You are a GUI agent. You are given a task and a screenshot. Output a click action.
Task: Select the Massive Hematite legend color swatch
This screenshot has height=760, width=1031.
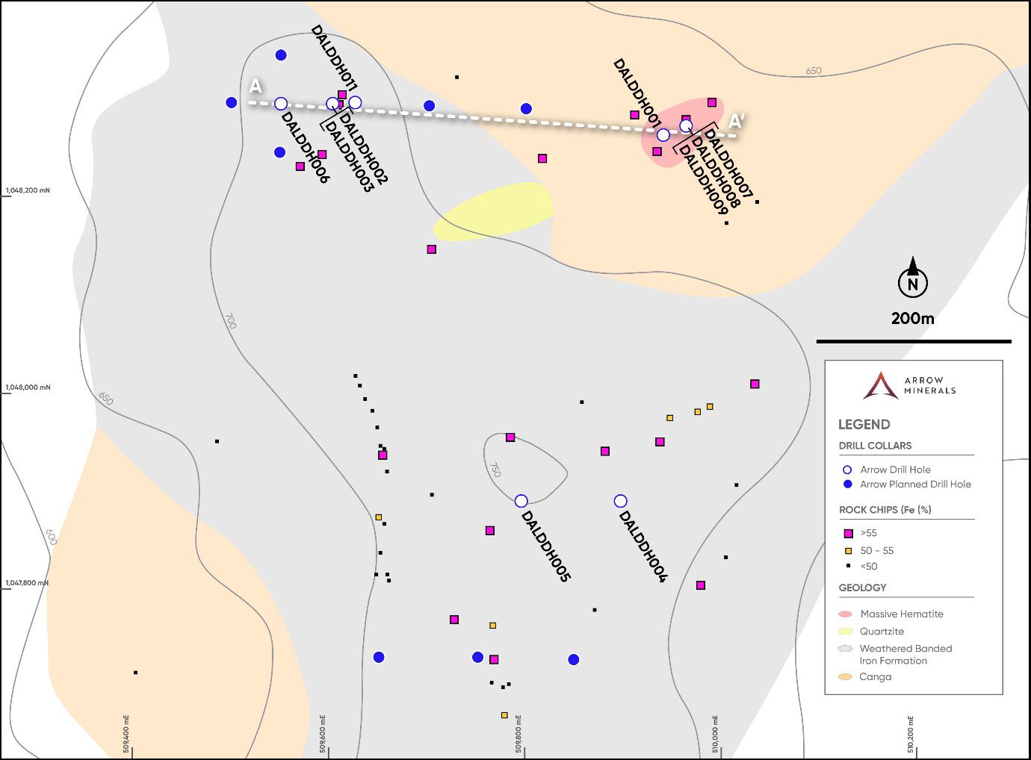coord(846,614)
